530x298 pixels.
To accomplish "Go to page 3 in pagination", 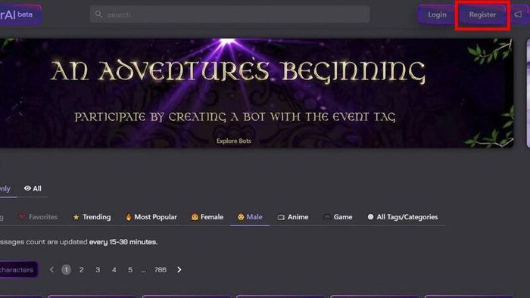I will coord(98,270).
